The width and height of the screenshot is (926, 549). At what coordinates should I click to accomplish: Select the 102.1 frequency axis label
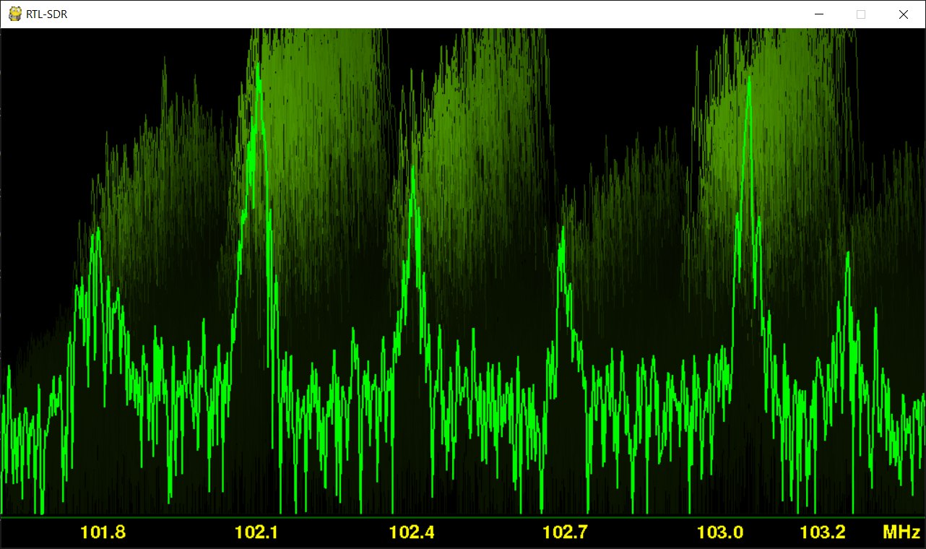(257, 533)
